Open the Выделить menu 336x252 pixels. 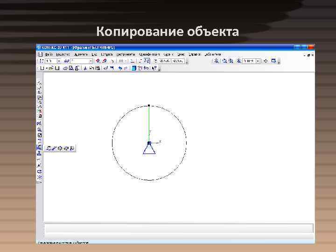tap(81, 55)
